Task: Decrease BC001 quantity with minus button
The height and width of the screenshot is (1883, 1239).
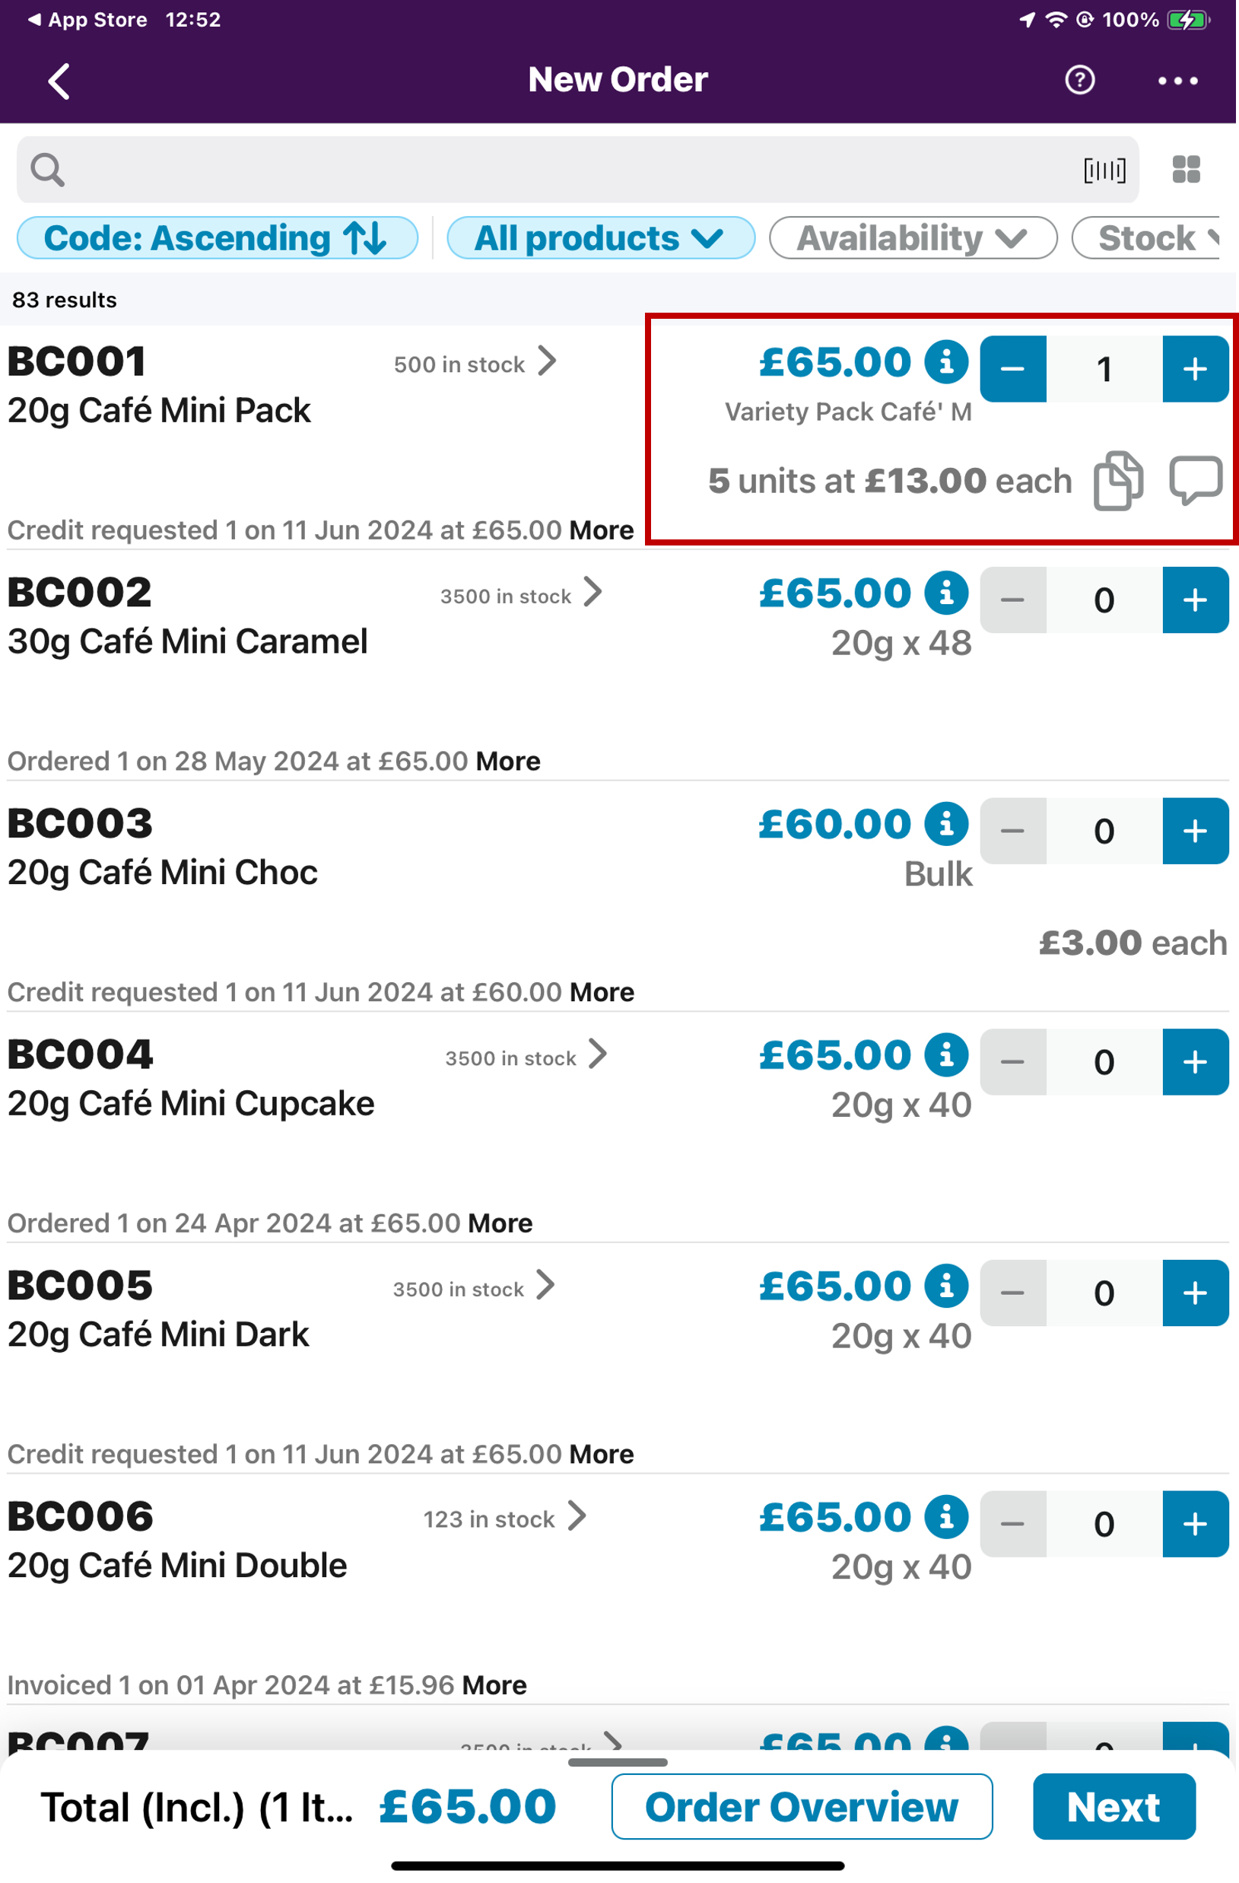Action: coord(1012,370)
